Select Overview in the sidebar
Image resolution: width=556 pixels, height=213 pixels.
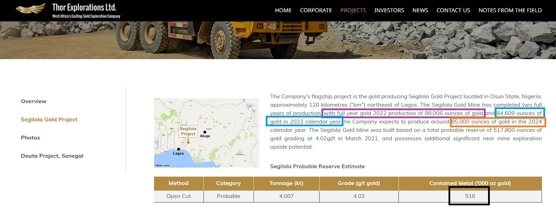34,101
